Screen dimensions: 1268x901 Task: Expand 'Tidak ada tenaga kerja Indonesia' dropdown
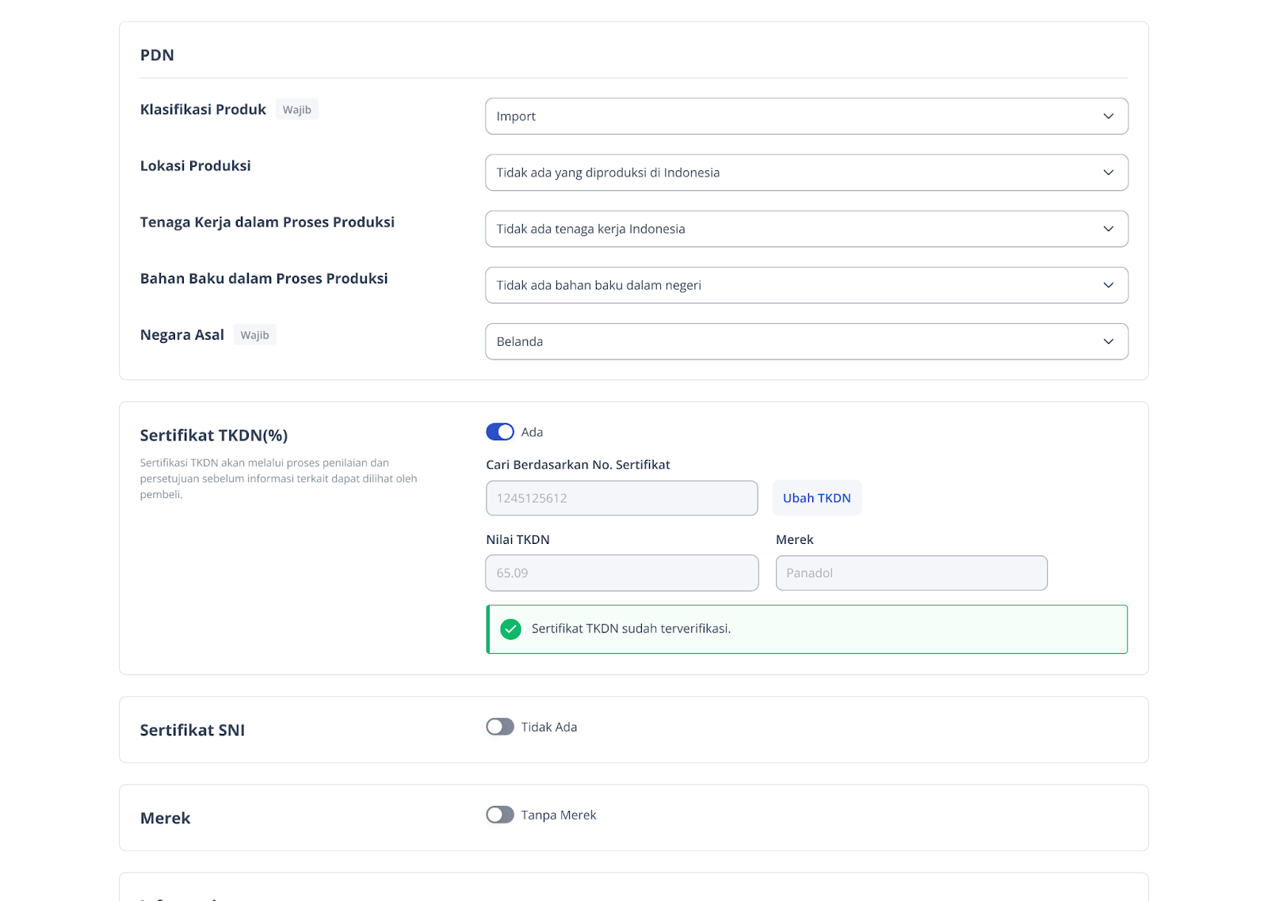tap(792, 229)
